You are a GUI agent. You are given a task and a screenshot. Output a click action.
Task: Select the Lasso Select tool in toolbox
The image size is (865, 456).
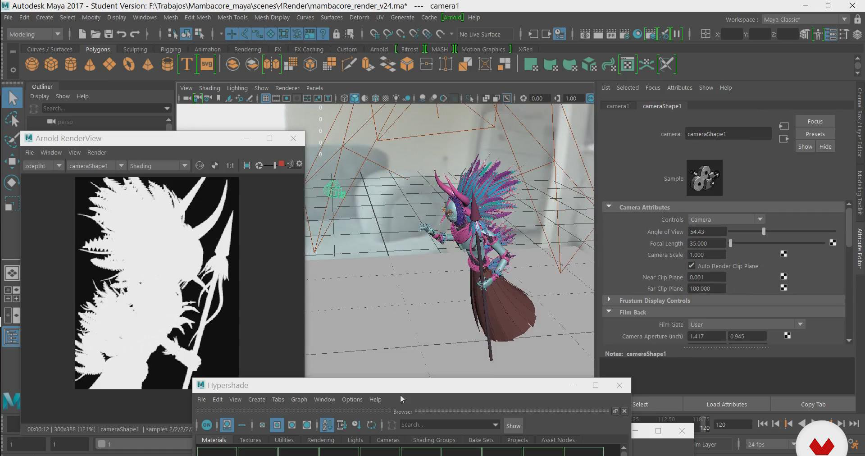[12, 119]
